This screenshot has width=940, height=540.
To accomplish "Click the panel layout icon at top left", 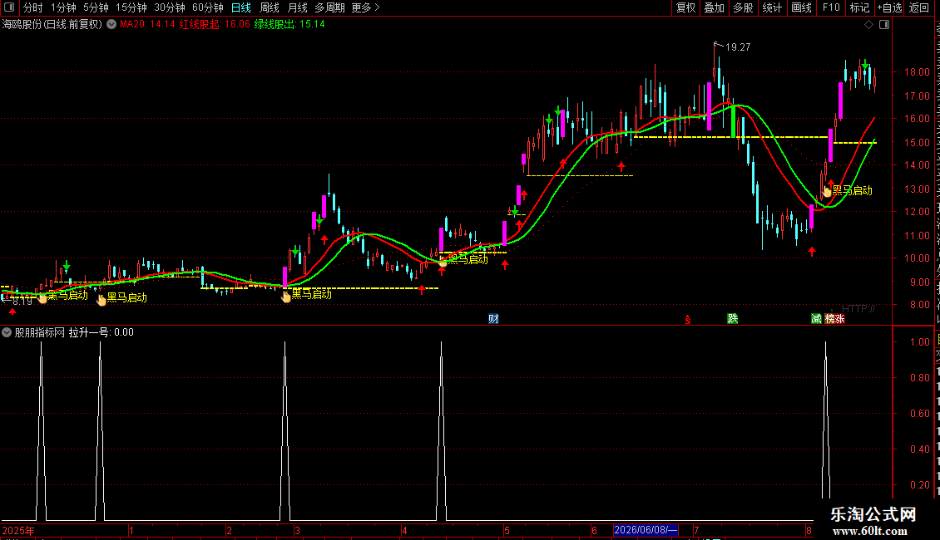I will click(x=9, y=7).
